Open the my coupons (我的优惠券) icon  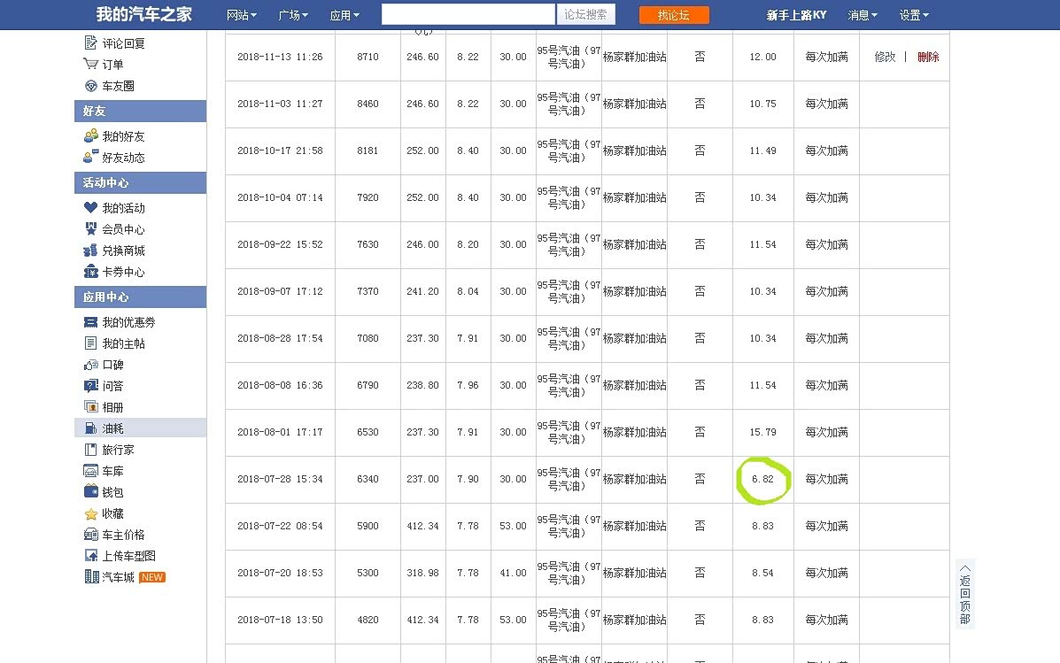point(90,322)
